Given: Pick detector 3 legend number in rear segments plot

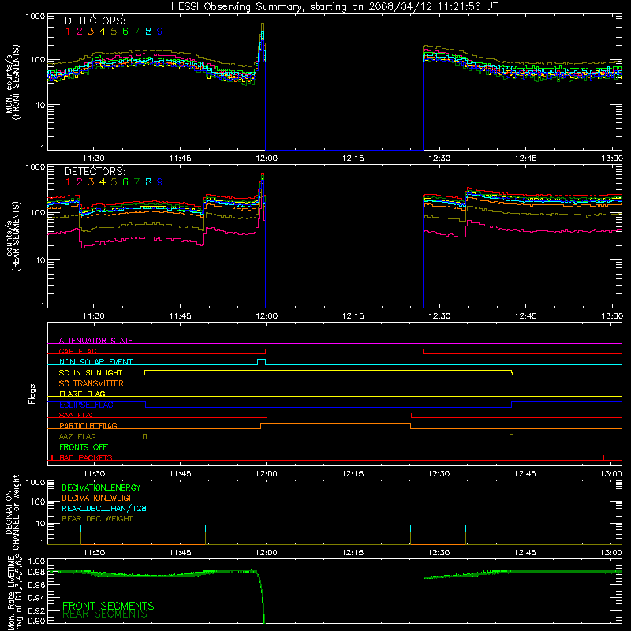Looking at the screenshot, I should tap(91, 182).
